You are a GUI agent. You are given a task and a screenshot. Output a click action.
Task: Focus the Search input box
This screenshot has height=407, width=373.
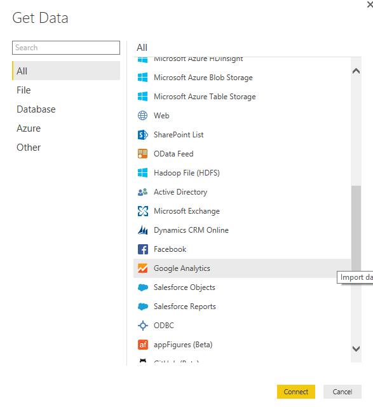click(x=66, y=48)
